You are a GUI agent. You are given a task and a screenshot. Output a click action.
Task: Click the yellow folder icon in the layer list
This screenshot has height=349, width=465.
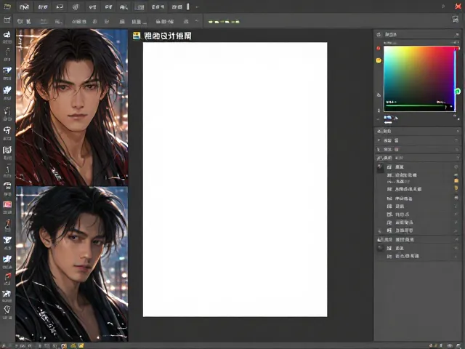click(456, 181)
